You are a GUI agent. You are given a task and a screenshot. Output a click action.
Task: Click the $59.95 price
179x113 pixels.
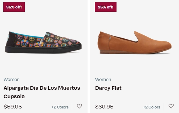coord(13,107)
